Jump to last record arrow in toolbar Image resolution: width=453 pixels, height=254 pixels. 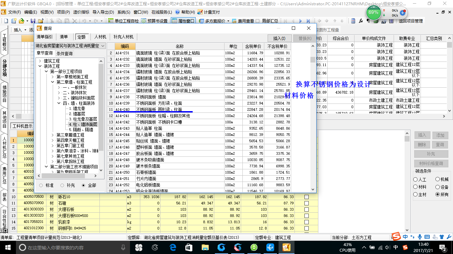click(308, 21)
